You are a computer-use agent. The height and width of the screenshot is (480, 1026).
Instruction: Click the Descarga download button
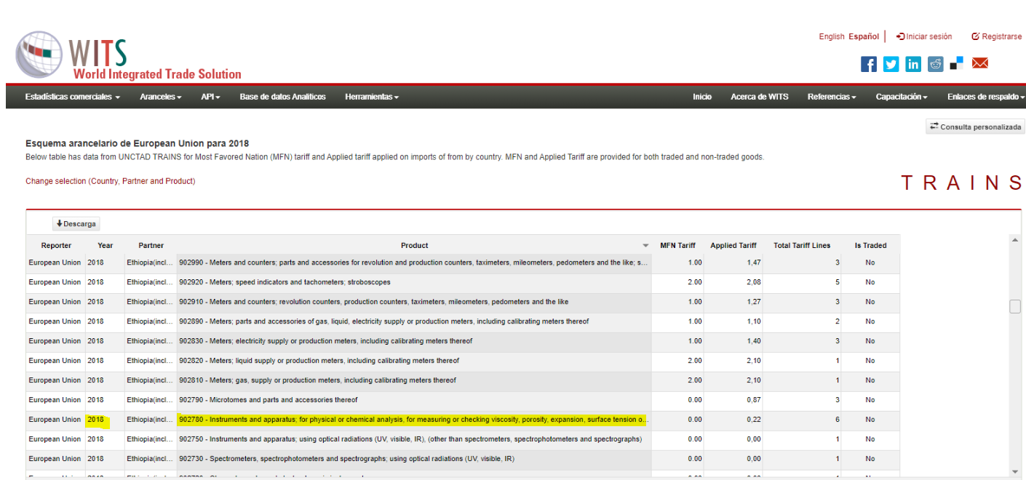point(76,224)
